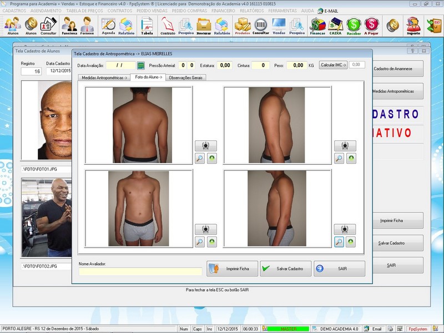
Task: Open the CADASTROS menu
Action: (14, 11)
